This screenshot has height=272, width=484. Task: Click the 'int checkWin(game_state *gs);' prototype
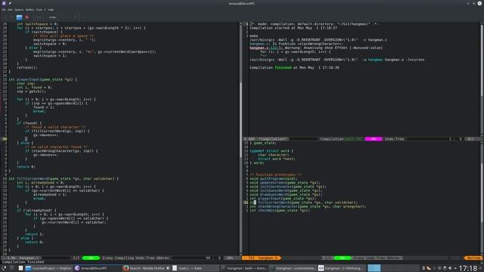279,210
